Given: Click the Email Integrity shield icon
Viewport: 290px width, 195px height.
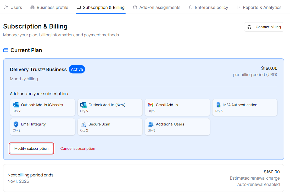Looking at the screenshot, I should tap(16, 124).
